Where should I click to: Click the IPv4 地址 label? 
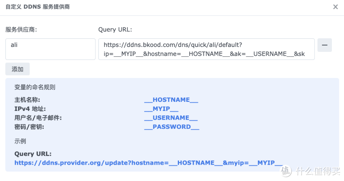[30, 109]
